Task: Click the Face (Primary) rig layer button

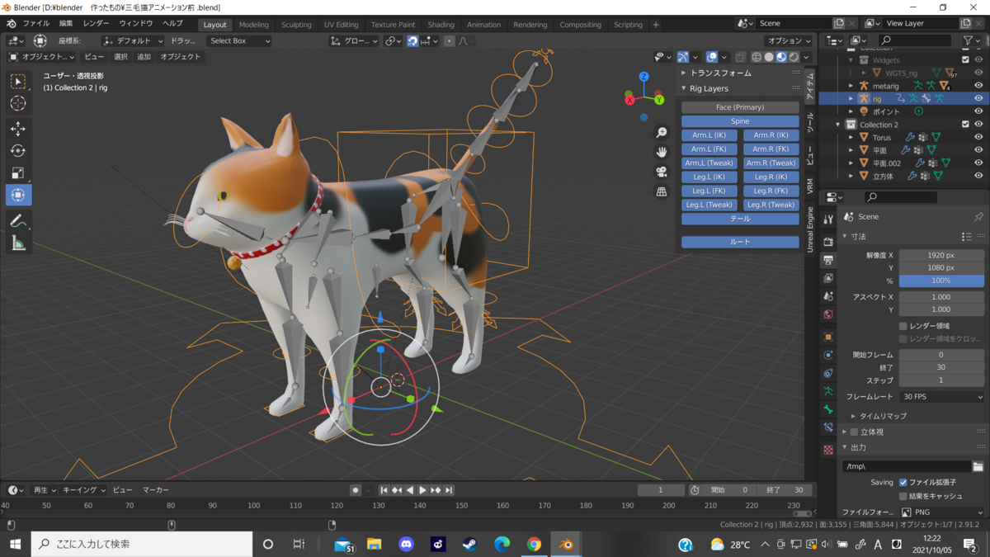Action: click(x=740, y=107)
